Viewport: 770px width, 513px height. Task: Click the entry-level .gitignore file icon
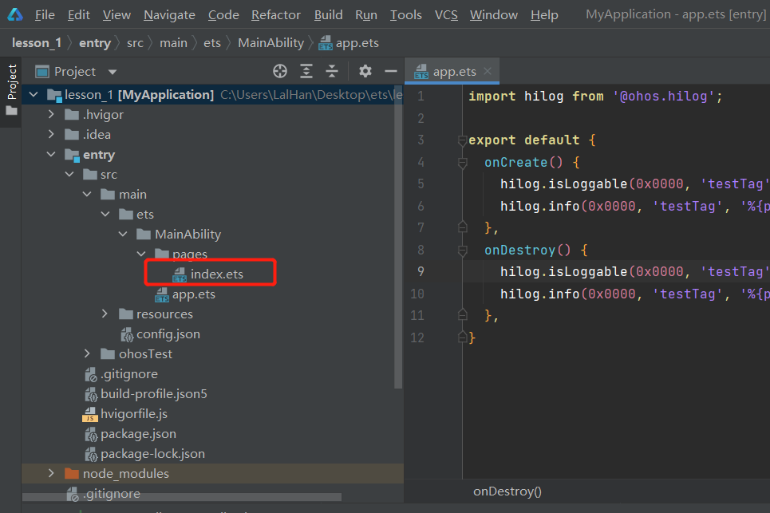click(x=91, y=374)
